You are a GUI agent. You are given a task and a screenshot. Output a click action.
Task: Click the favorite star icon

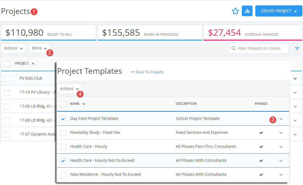coord(235,11)
